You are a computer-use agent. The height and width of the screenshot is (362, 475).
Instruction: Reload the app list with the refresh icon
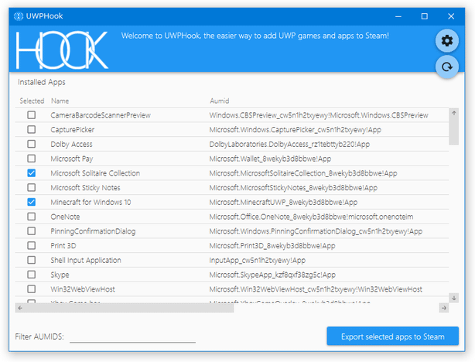pyautogui.click(x=447, y=67)
